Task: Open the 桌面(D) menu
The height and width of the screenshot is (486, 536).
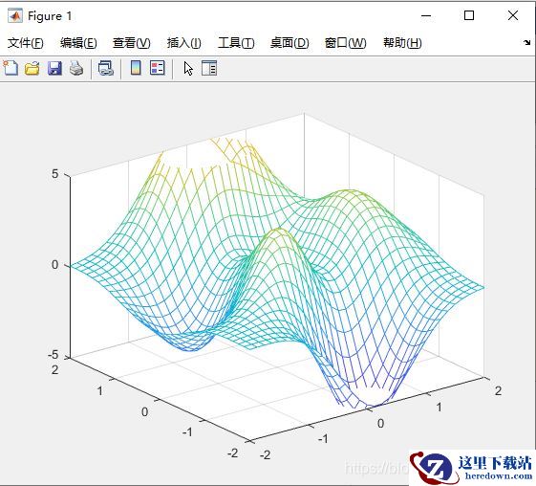Action: pos(289,43)
